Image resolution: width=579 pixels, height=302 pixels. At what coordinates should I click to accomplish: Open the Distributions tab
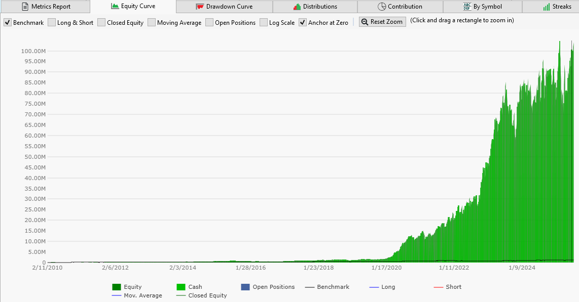click(x=315, y=7)
